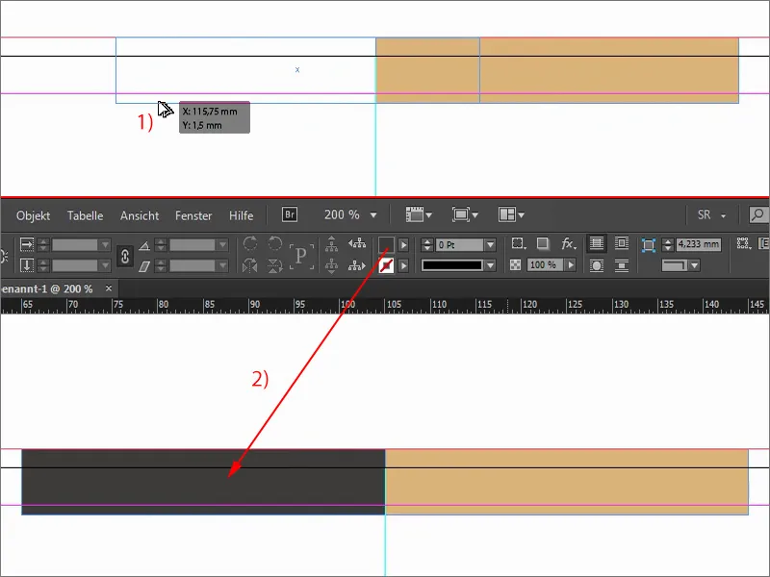Switch to the enannt-1 @ 200 % document tab
The height and width of the screenshot is (577, 770).
click(x=47, y=289)
